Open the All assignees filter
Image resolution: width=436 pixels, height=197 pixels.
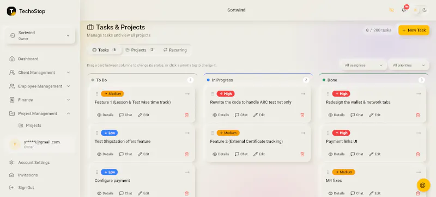364,65
